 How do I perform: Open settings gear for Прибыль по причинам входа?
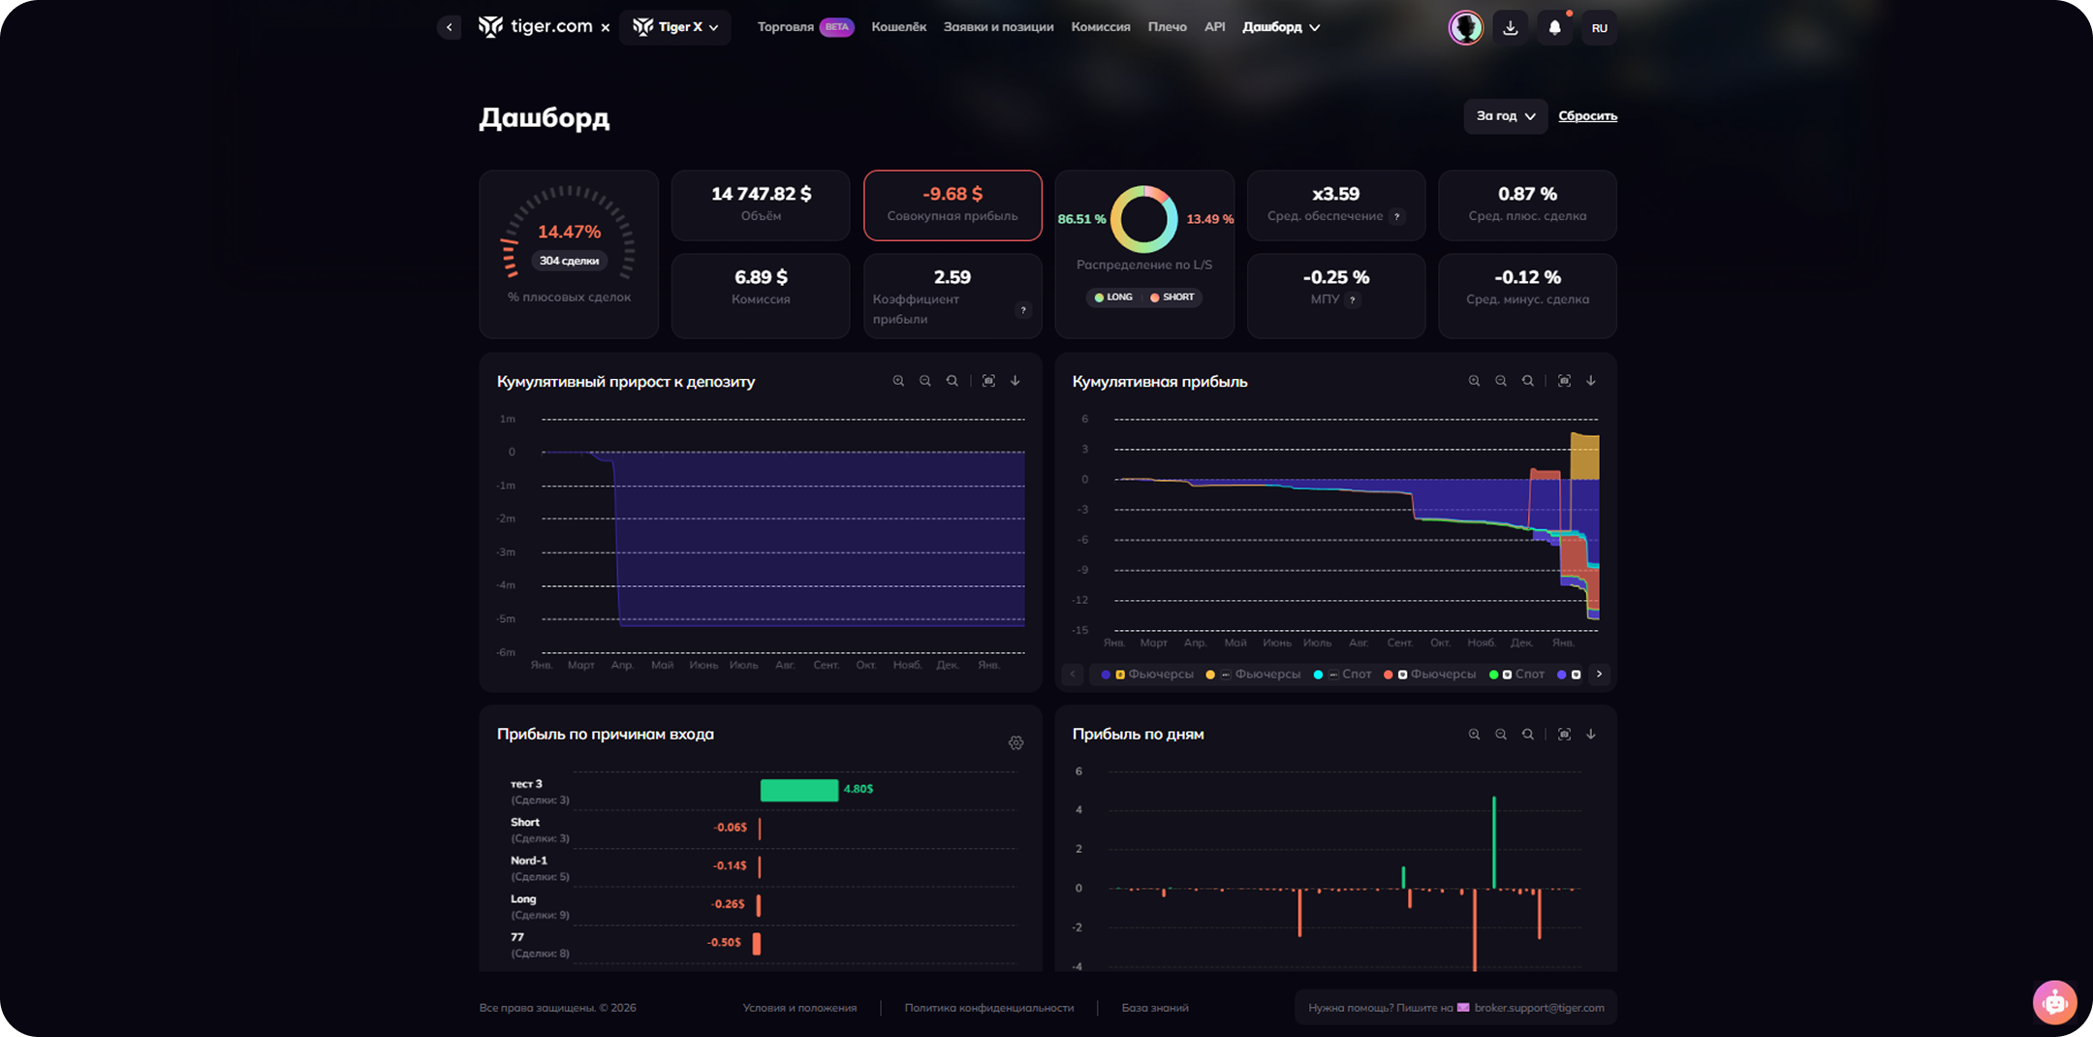pos(1015,743)
